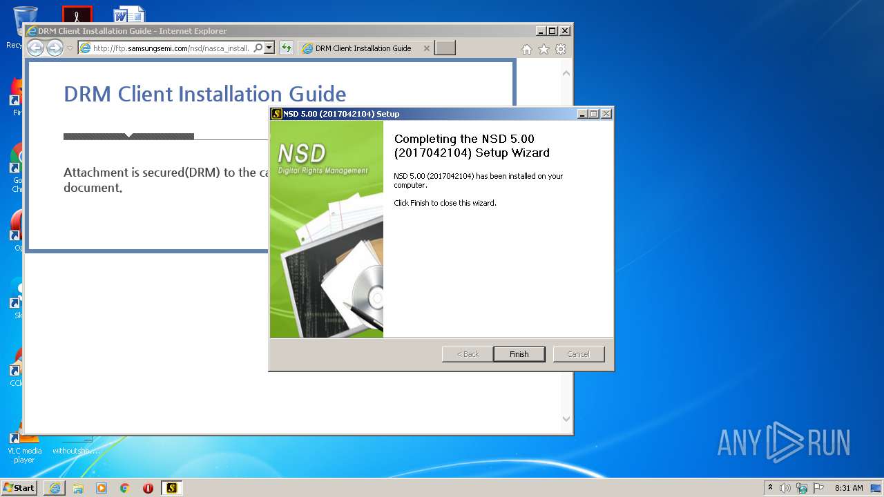The height and width of the screenshot is (497, 884).
Task: Open Internet Explorer from taskbar
Action: [55, 488]
